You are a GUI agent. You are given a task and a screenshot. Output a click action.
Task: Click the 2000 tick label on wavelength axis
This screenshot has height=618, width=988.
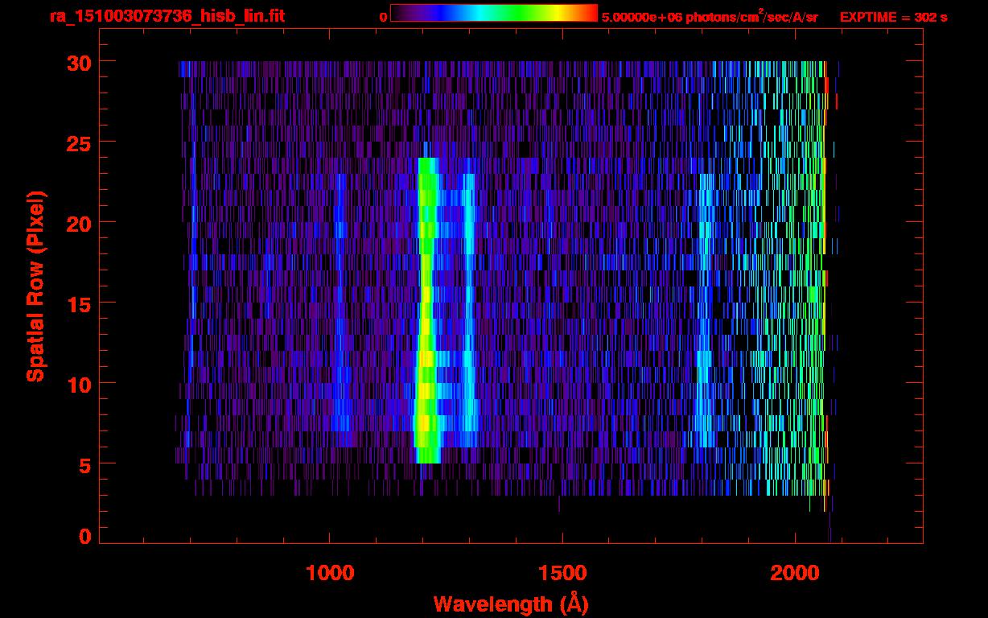pyautogui.click(x=794, y=573)
